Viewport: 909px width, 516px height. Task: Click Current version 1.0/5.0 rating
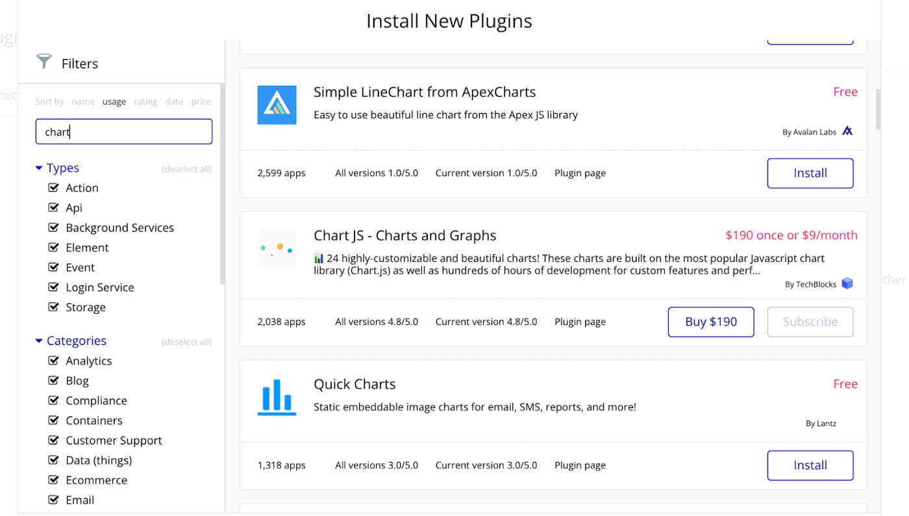coord(486,173)
